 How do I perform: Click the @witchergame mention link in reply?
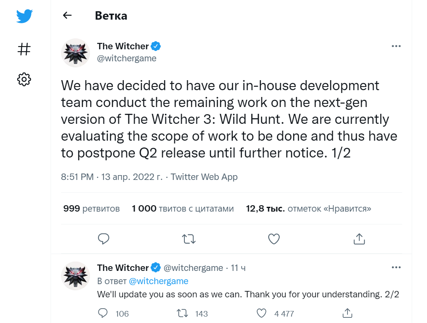[x=158, y=281]
